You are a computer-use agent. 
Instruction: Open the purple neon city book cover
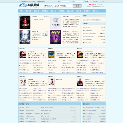pos(56,37)
